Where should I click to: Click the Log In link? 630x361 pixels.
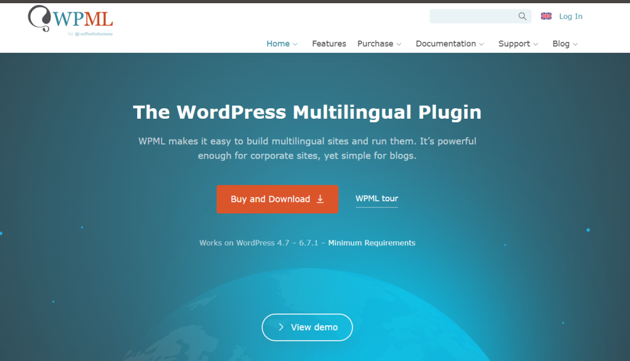pyautogui.click(x=570, y=16)
